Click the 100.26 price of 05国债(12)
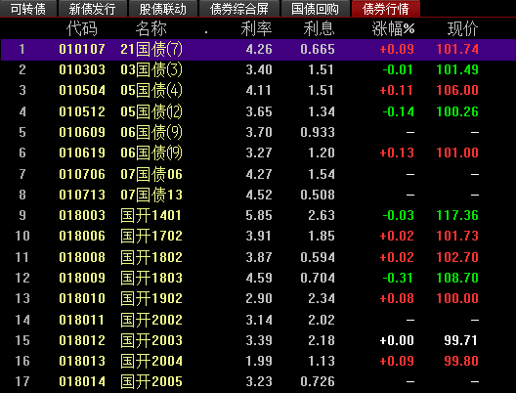The image size is (516, 393). [x=457, y=111]
